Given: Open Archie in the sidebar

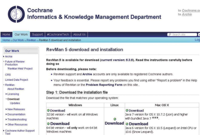Looking at the screenshot, I should [x=9, y=56].
